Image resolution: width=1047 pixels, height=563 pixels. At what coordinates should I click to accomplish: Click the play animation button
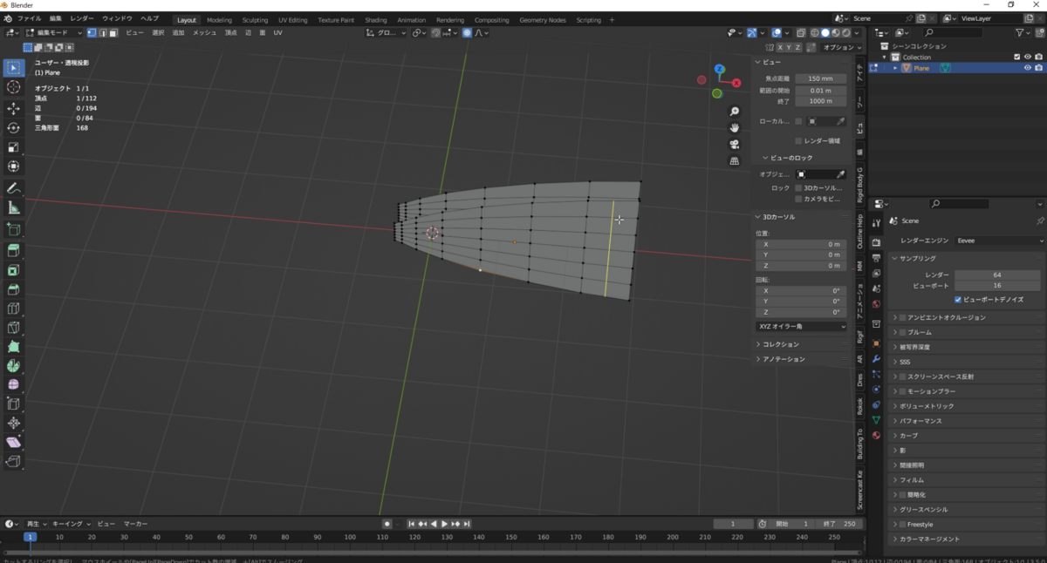pos(444,524)
